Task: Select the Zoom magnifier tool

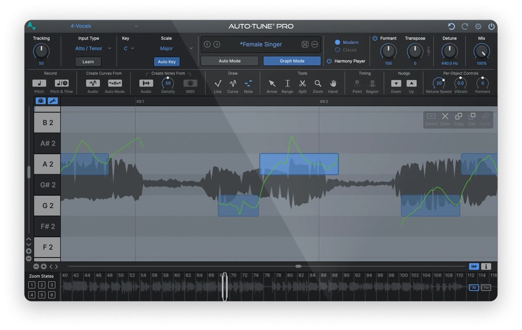Action: coord(318,83)
